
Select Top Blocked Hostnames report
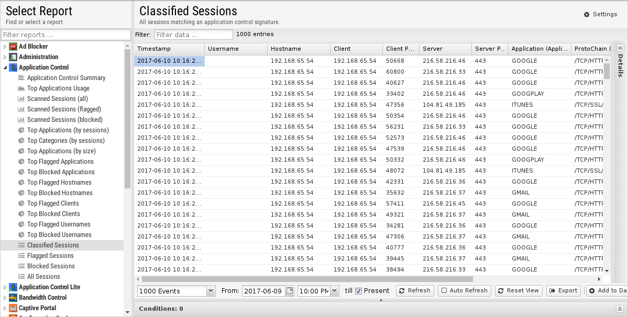[60, 193]
